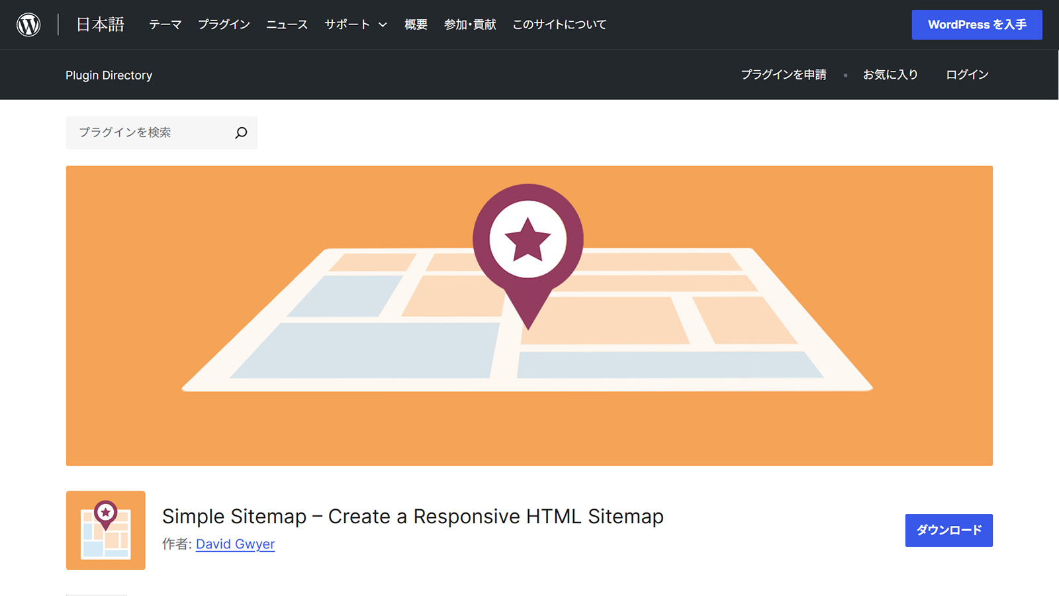
Task: Click the ログイン link
Action: pyautogui.click(x=967, y=75)
